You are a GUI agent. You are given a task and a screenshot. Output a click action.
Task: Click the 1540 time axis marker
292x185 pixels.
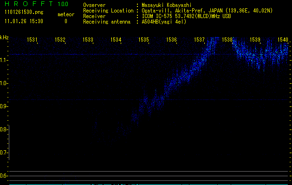(x=283, y=39)
